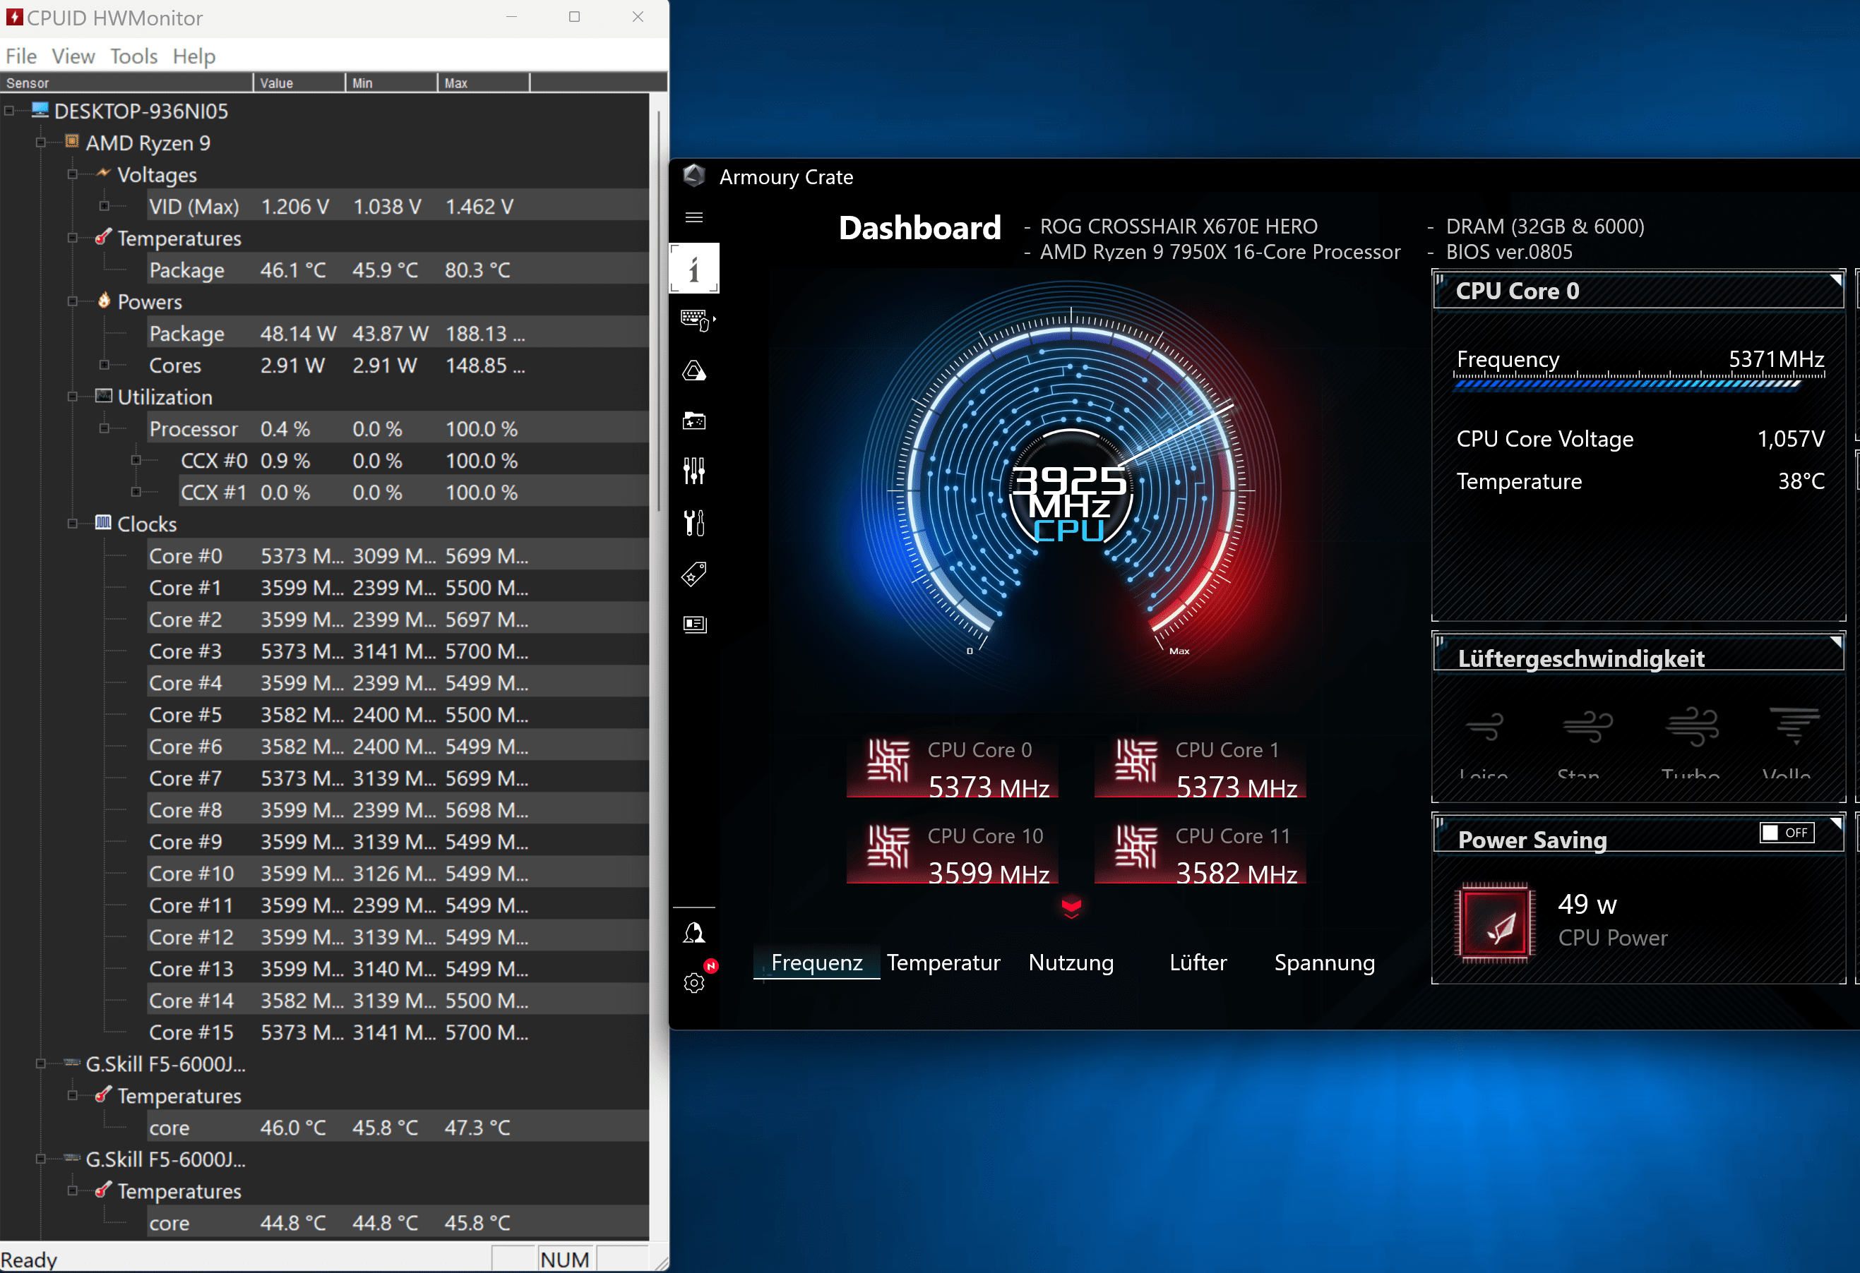
Task: Open the News card icon in sidebar
Action: [x=694, y=624]
